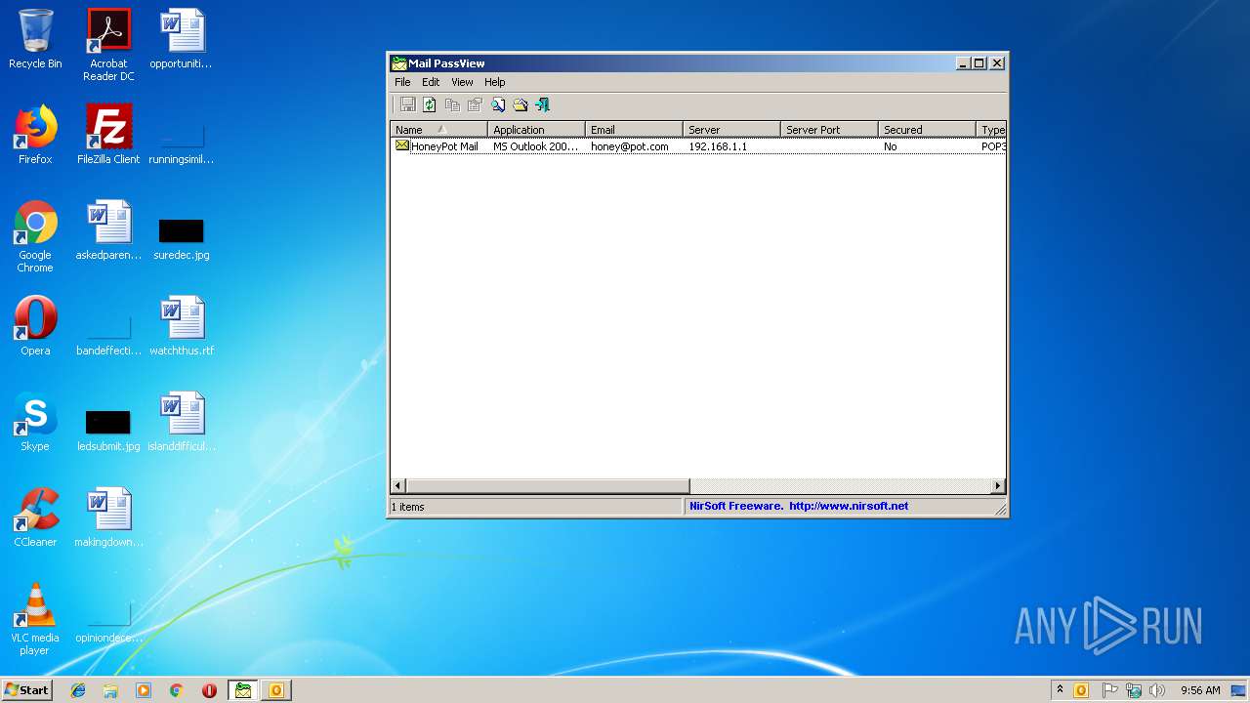Screen dimensions: 1250x703
Task: Click the Action Center flag tray icon
Action: tap(1110, 690)
